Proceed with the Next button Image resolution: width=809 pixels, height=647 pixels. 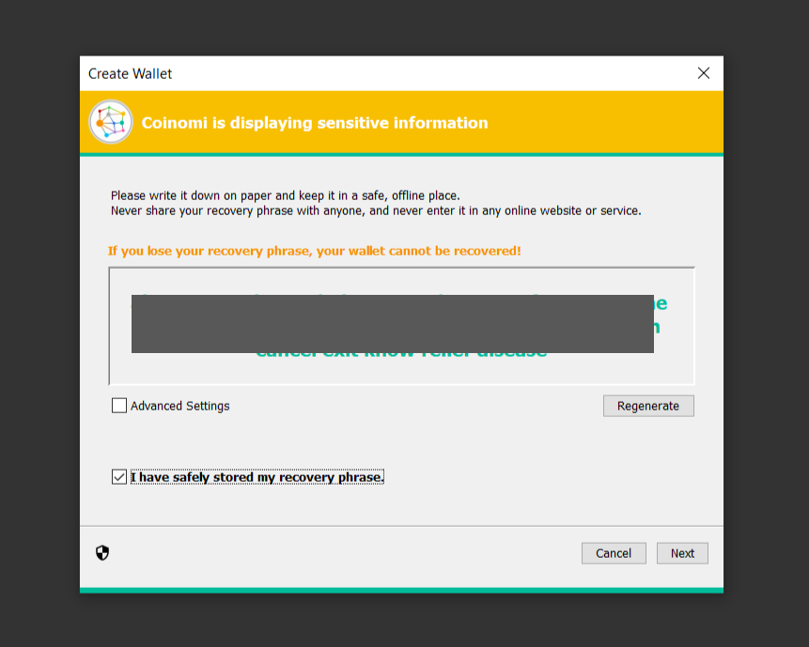[x=682, y=553]
